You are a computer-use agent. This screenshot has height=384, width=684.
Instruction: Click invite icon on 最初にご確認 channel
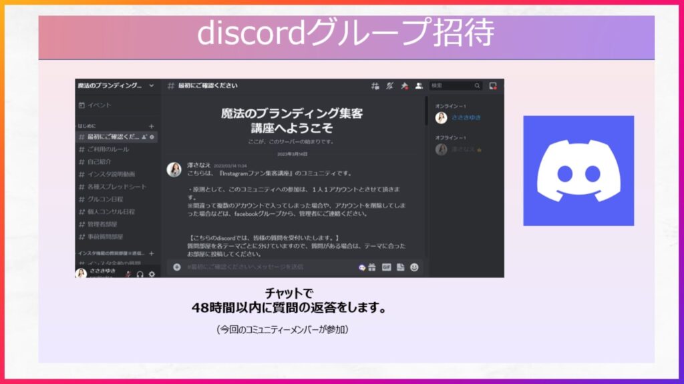(144, 137)
